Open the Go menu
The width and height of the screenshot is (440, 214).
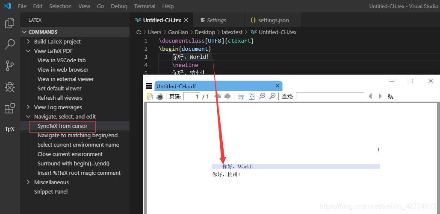pos(100,6)
